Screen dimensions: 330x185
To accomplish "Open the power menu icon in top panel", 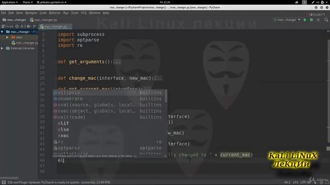I will [322, 2].
